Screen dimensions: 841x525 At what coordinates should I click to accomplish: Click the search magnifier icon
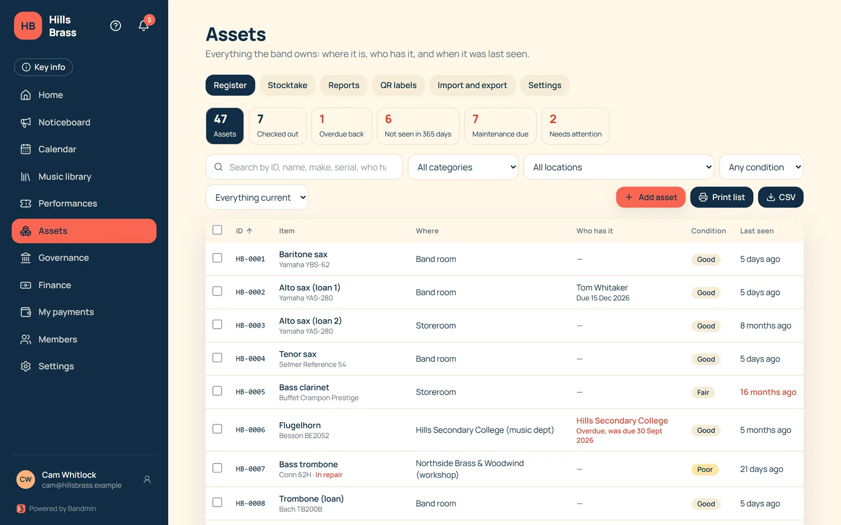pos(218,167)
